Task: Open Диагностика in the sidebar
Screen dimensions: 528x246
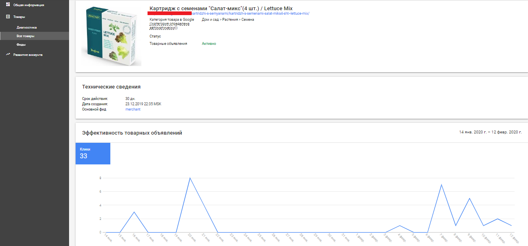Action: coord(27,27)
